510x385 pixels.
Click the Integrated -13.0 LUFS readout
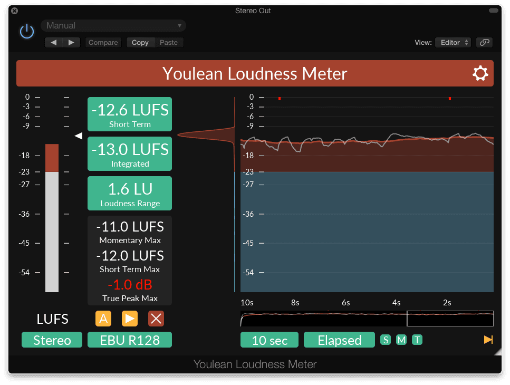130,154
